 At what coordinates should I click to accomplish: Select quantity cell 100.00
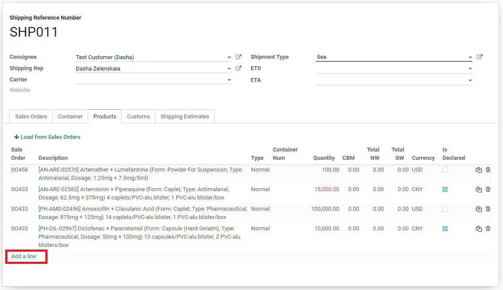(330, 170)
